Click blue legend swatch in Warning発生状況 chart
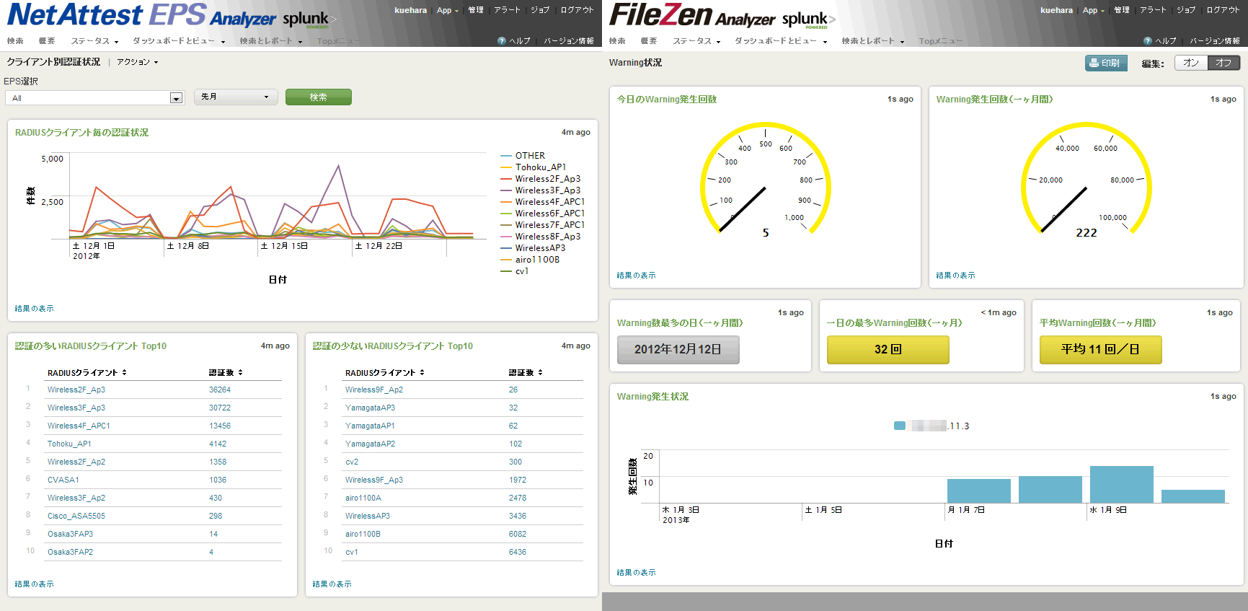1248x611 pixels. coord(900,426)
